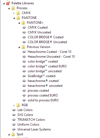The image size is (100, 138).
Task: Click palette icon beside Universal Laser Systems
Action: tap(14, 129)
